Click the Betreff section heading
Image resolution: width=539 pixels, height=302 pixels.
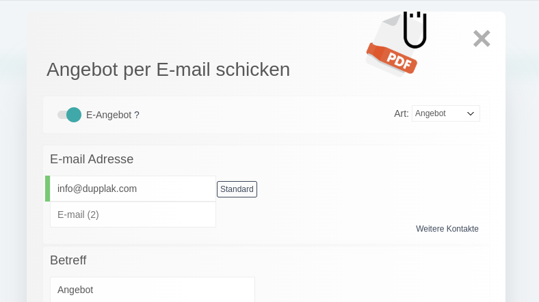(x=68, y=260)
